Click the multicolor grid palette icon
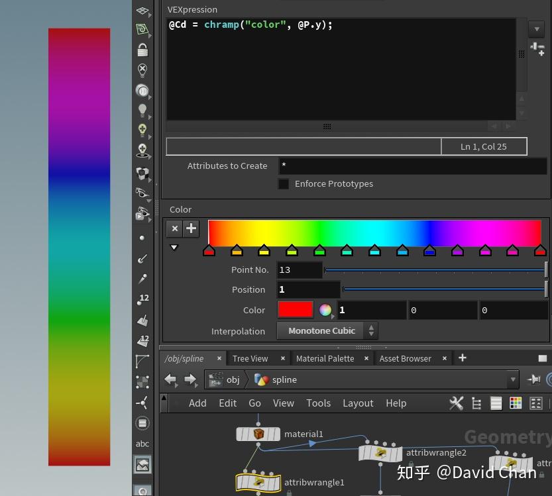Image resolution: width=552 pixels, height=496 pixels. point(516,403)
